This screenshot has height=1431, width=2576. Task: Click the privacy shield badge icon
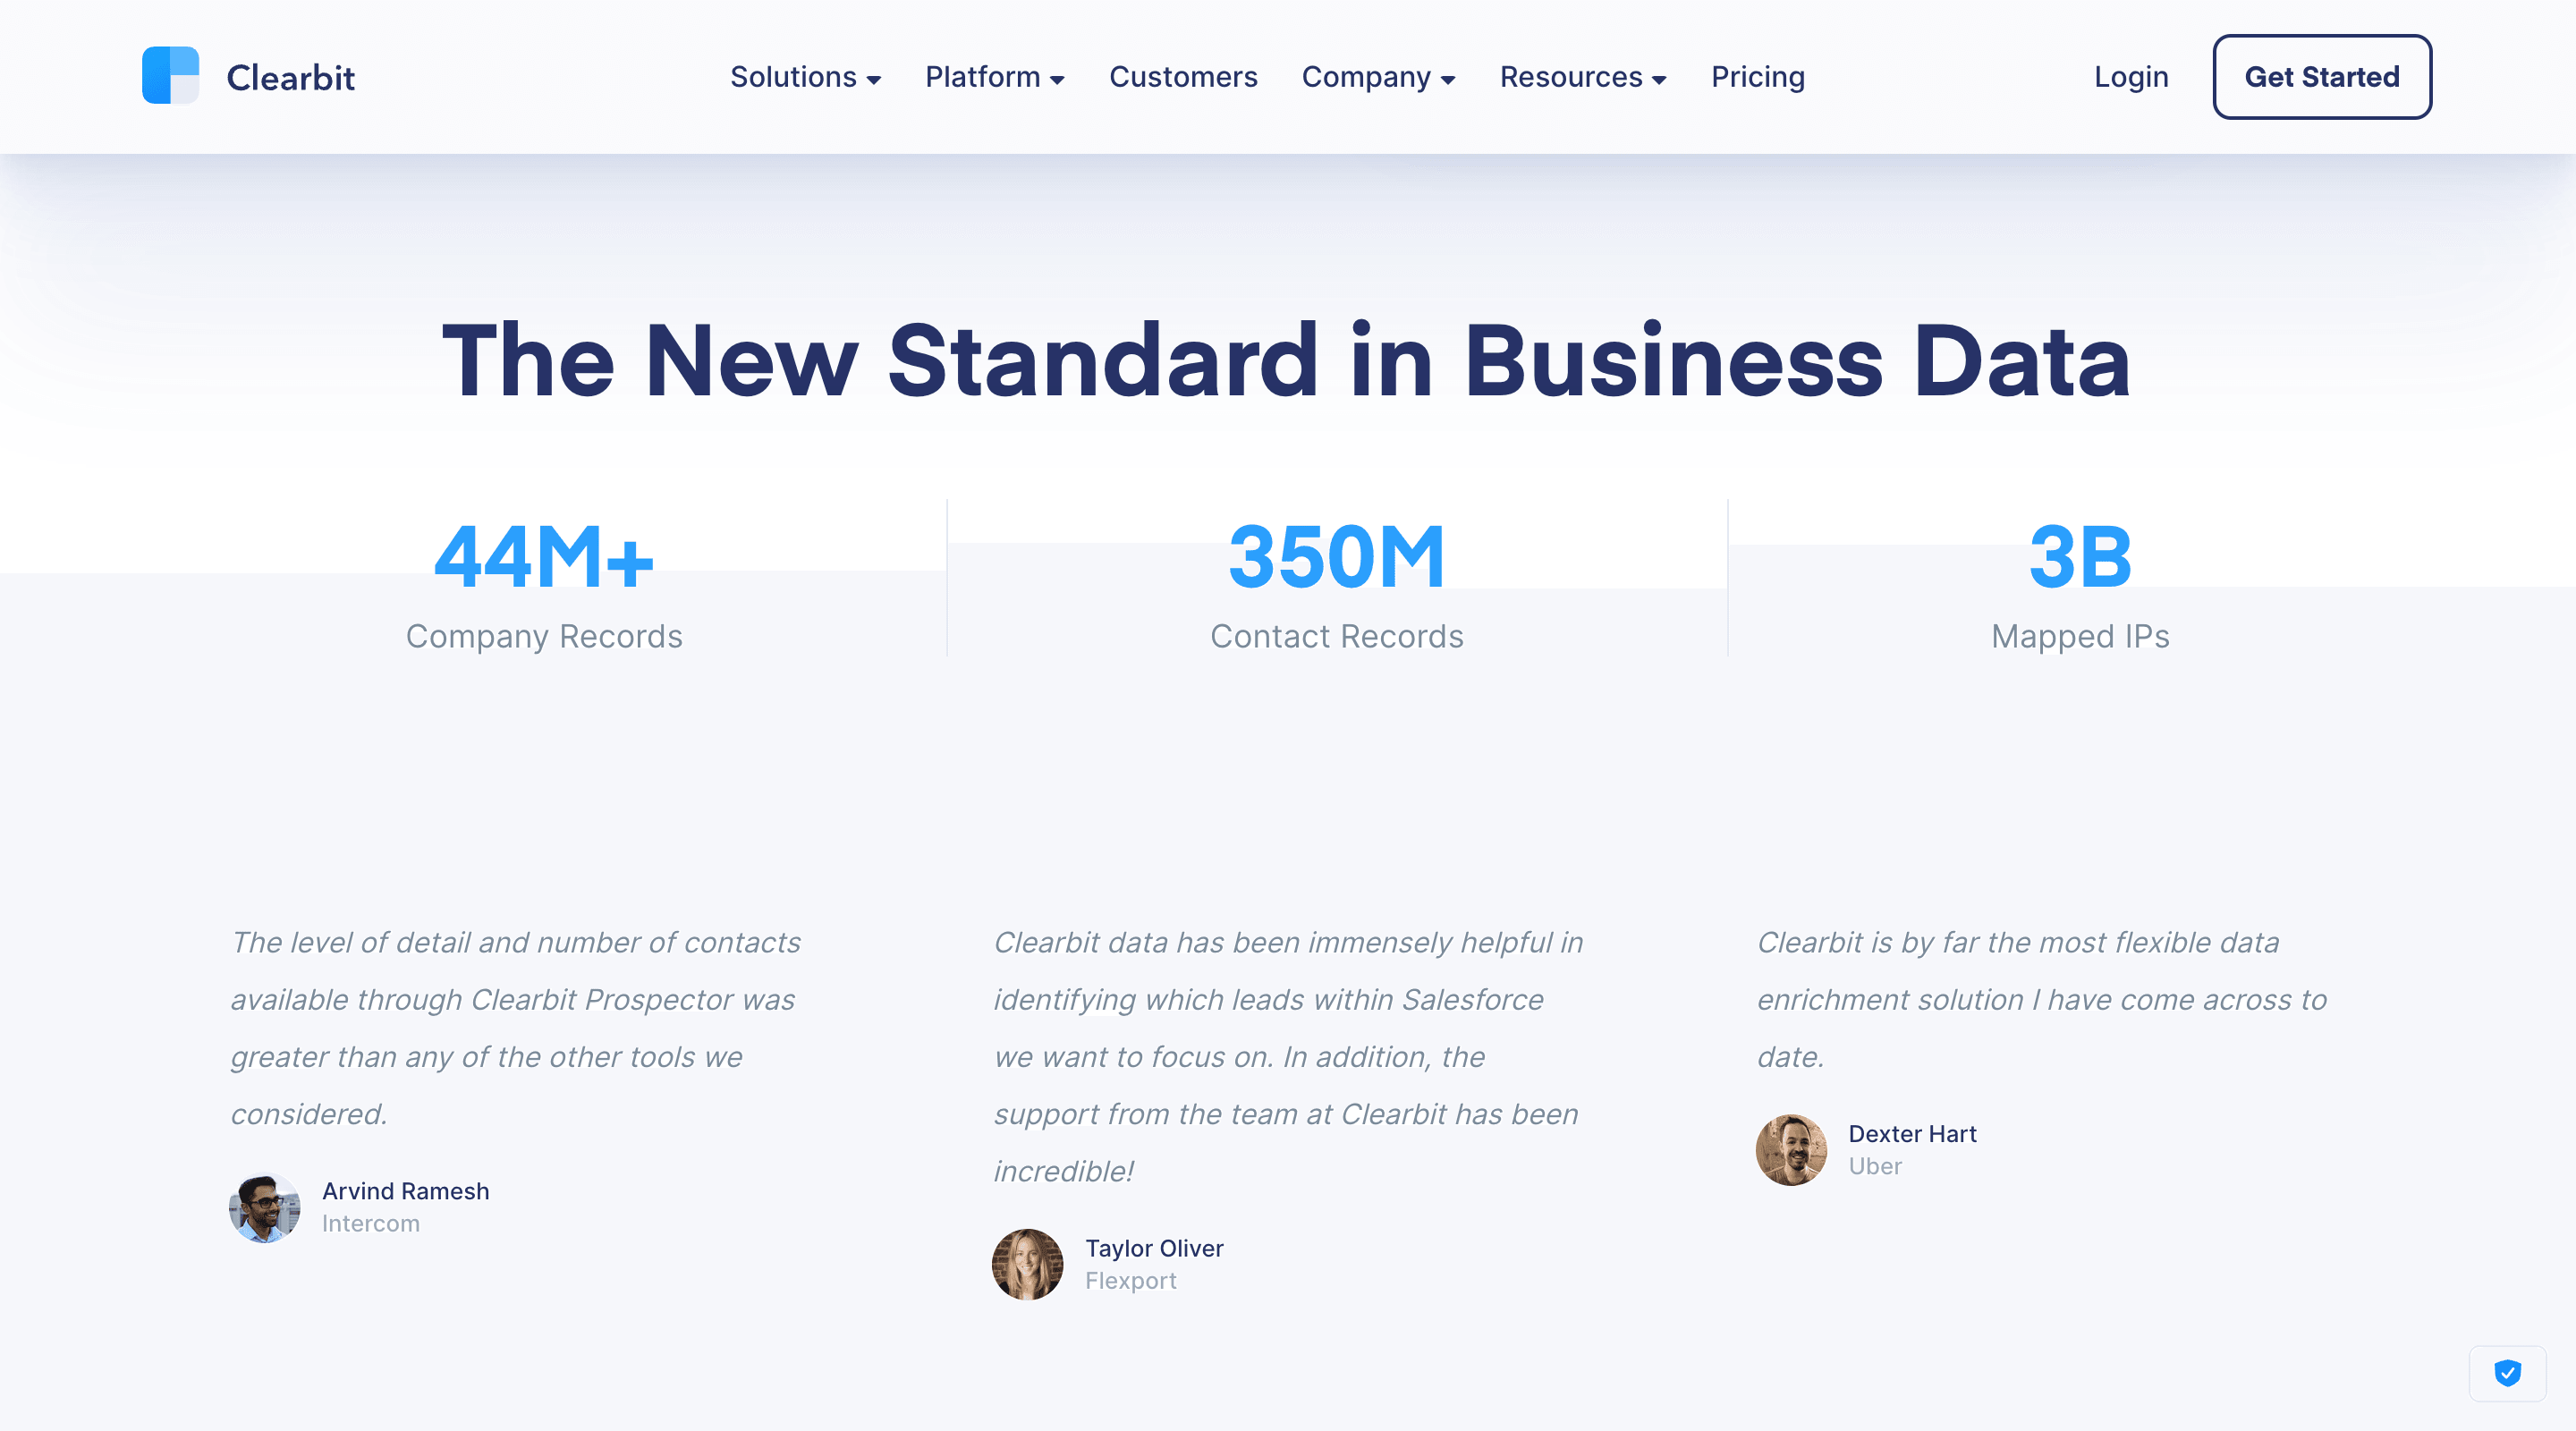pos(2508,1373)
